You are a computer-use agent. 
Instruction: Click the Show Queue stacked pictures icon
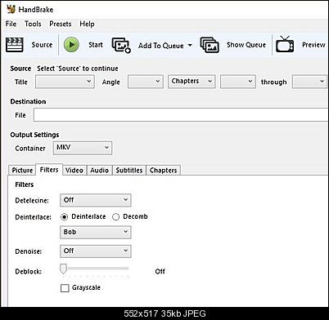point(210,45)
